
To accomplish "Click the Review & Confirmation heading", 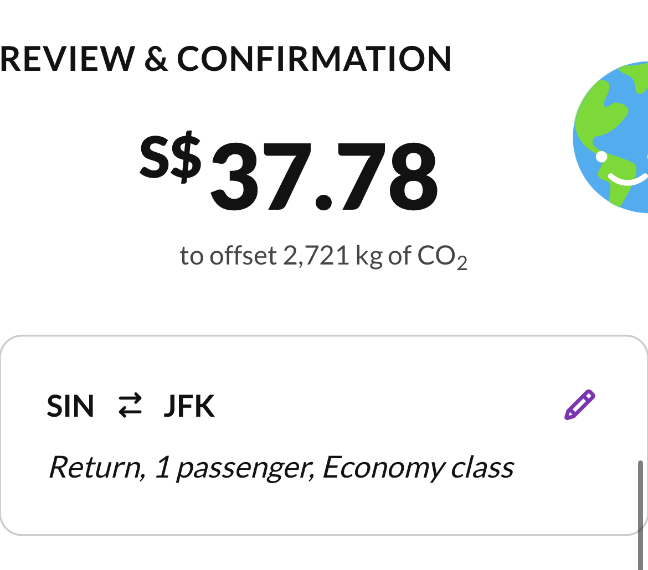I will [225, 59].
